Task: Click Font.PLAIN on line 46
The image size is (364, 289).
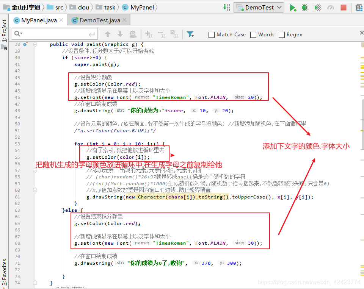Action: 210,97
